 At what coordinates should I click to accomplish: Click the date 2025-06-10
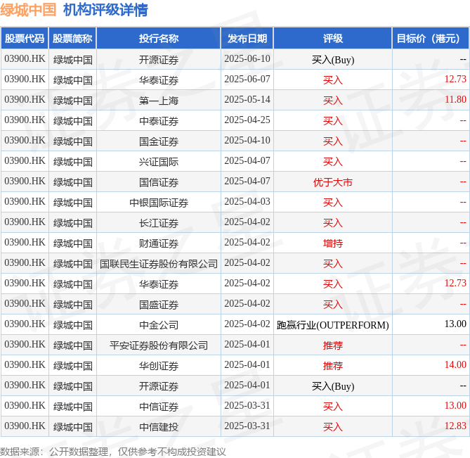point(247,59)
